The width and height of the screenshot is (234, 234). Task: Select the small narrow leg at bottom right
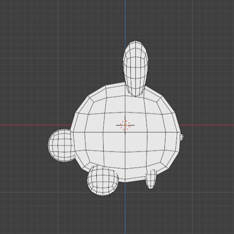pyautogui.click(x=151, y=179)
